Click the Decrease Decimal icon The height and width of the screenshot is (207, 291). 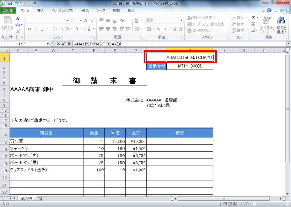(180, 29)
